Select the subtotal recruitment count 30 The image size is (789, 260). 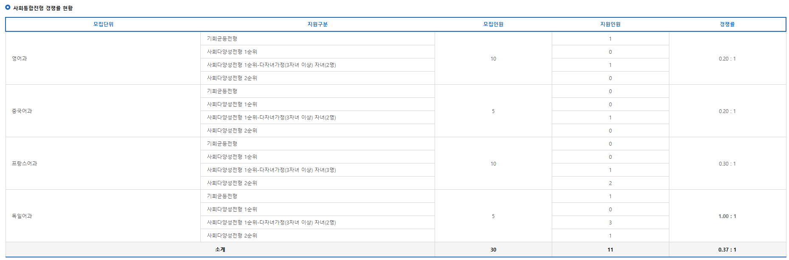pyautogui.click(x=493, y=250)
